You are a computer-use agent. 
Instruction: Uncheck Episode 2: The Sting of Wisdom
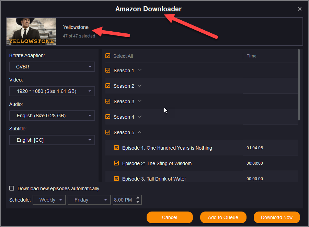coord(116,163)
